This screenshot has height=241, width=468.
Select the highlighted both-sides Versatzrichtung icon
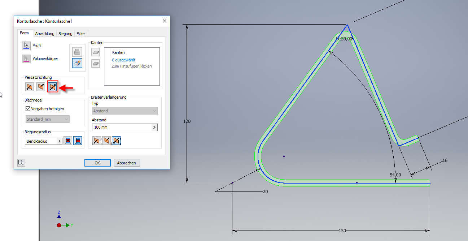coord(53,87)
